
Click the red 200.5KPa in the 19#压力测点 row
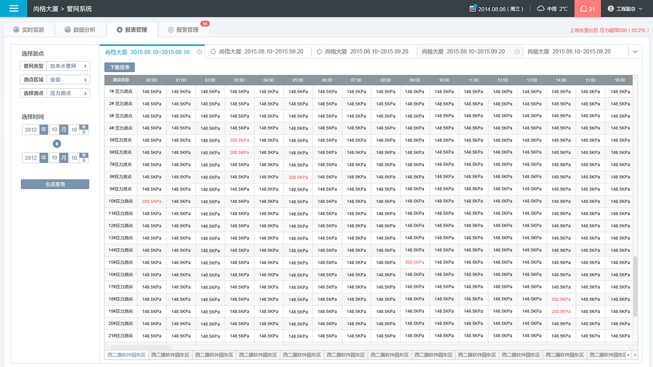(x=561, y=311)
